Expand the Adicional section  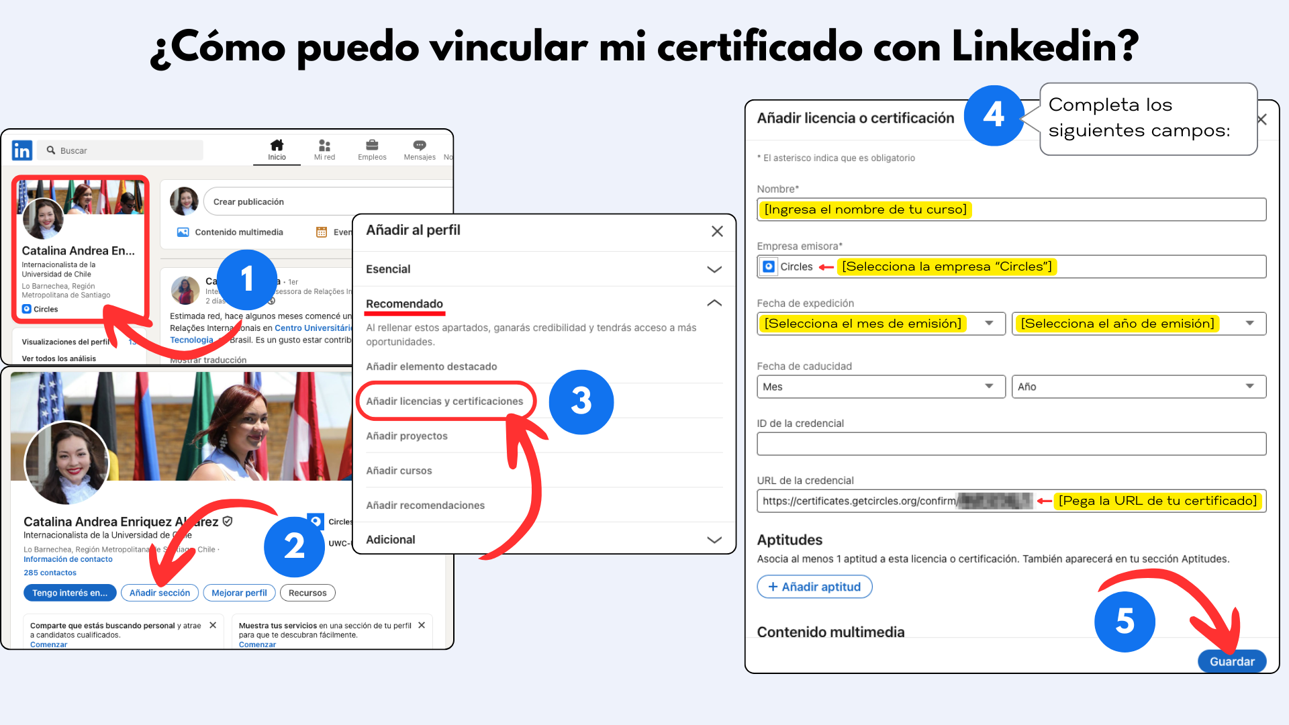coord(714,540)
